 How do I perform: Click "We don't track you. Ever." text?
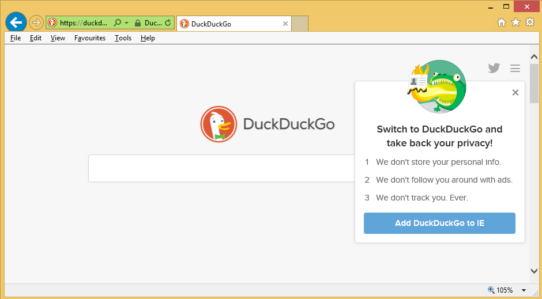click(x=421, y=198)
